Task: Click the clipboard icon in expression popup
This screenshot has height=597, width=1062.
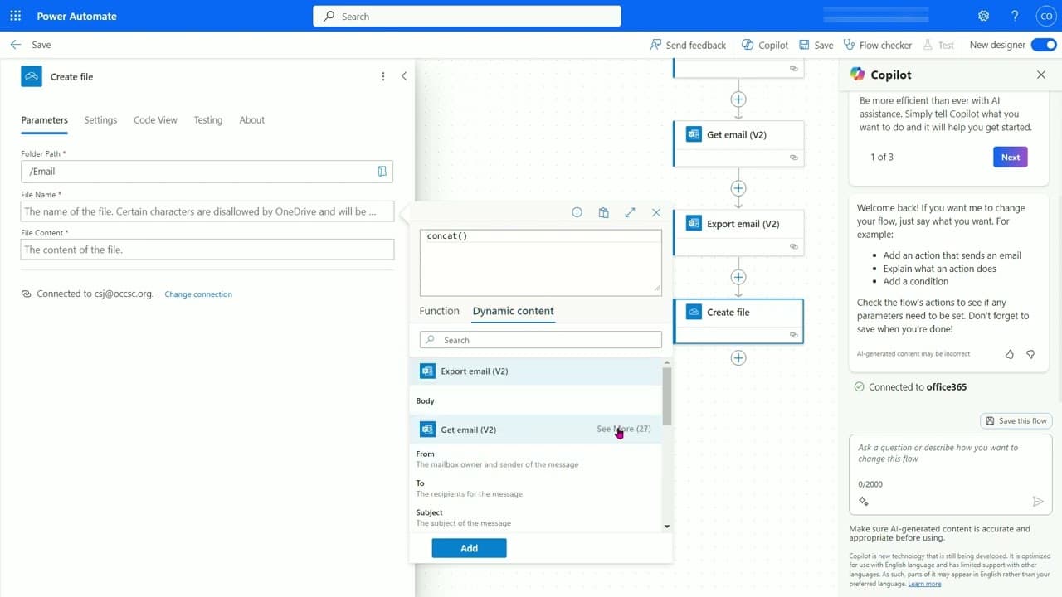Action: coord(603,213)
